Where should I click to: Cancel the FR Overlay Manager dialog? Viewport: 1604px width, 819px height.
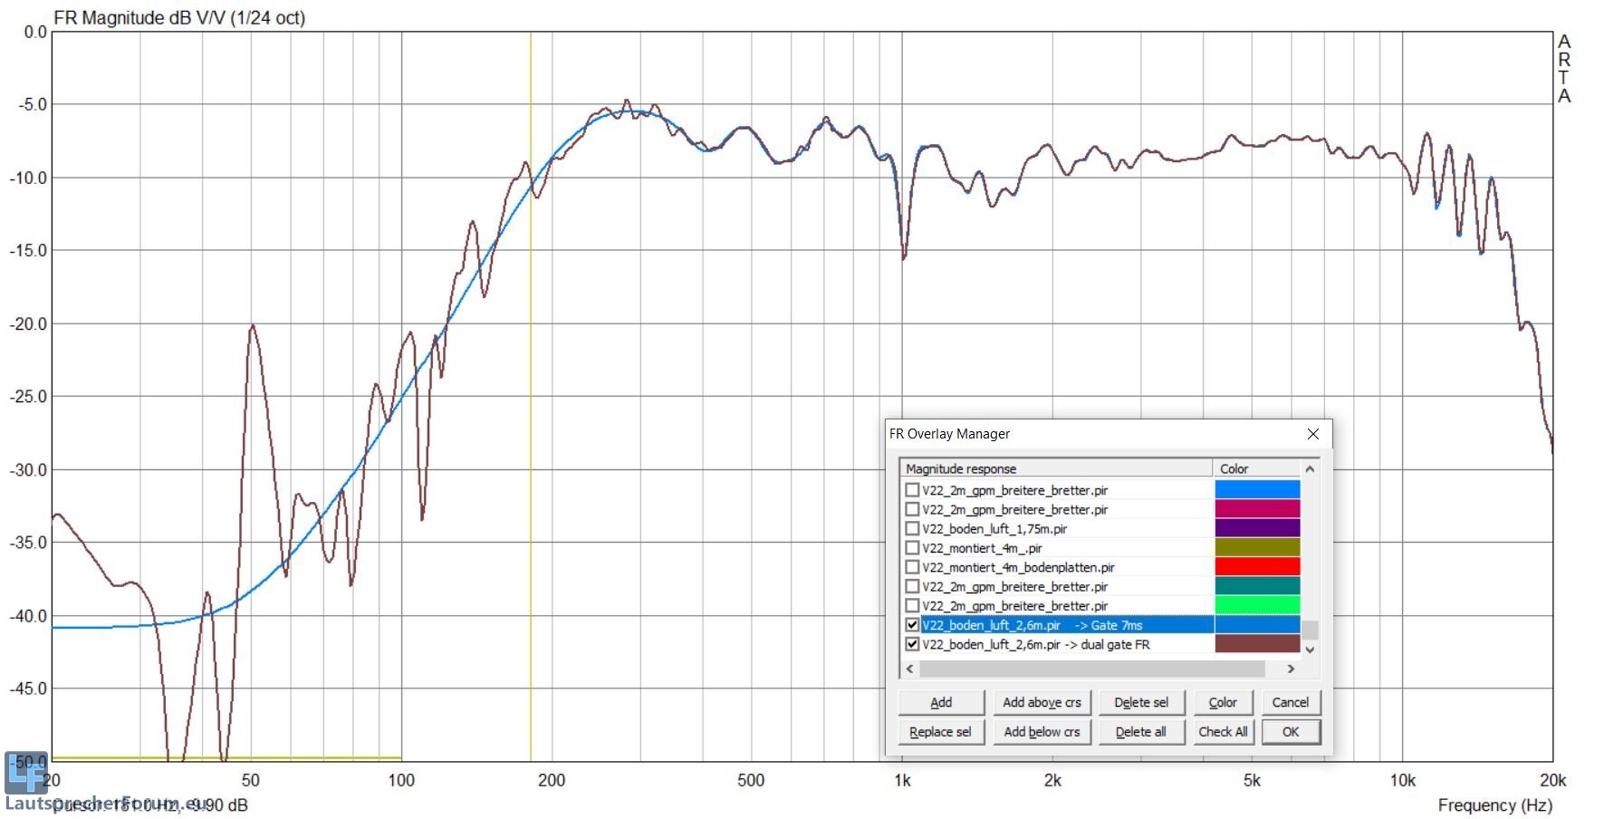coord(1290,702)
